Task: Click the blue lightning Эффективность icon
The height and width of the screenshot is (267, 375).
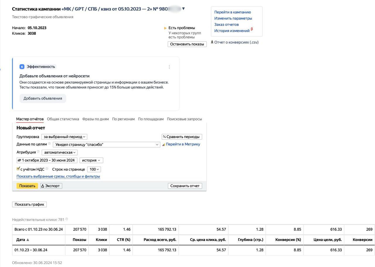Action: [22, 67]
